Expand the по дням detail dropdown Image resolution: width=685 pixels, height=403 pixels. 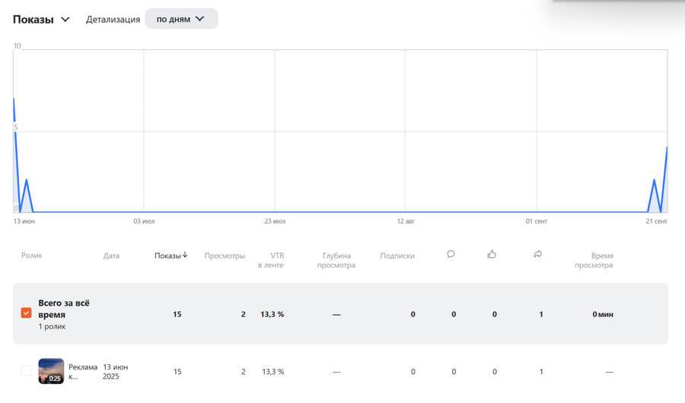tap(181, 19)
